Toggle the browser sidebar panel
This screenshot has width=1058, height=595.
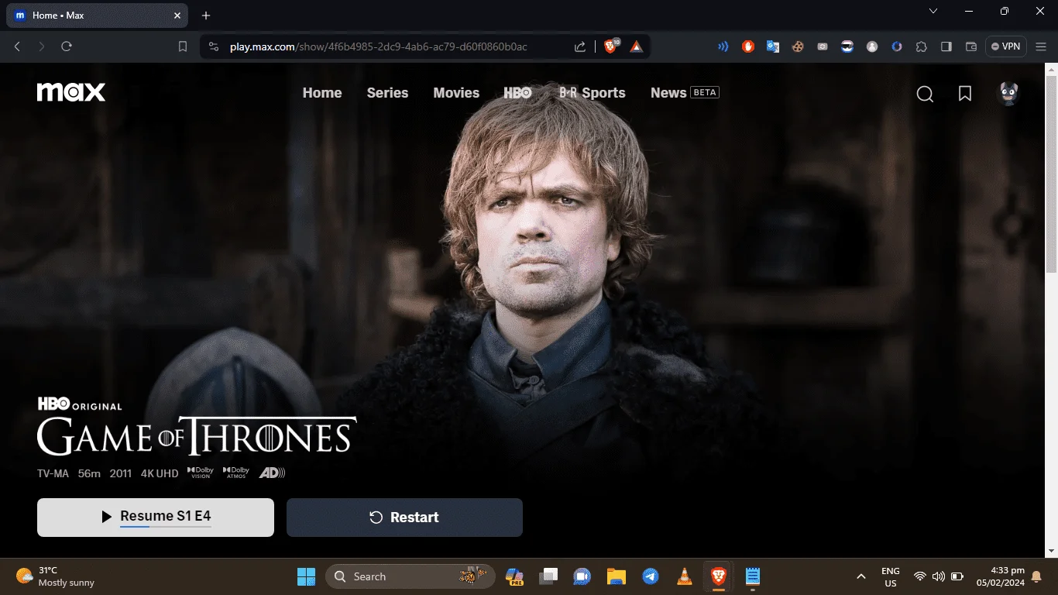click(946, 46)
